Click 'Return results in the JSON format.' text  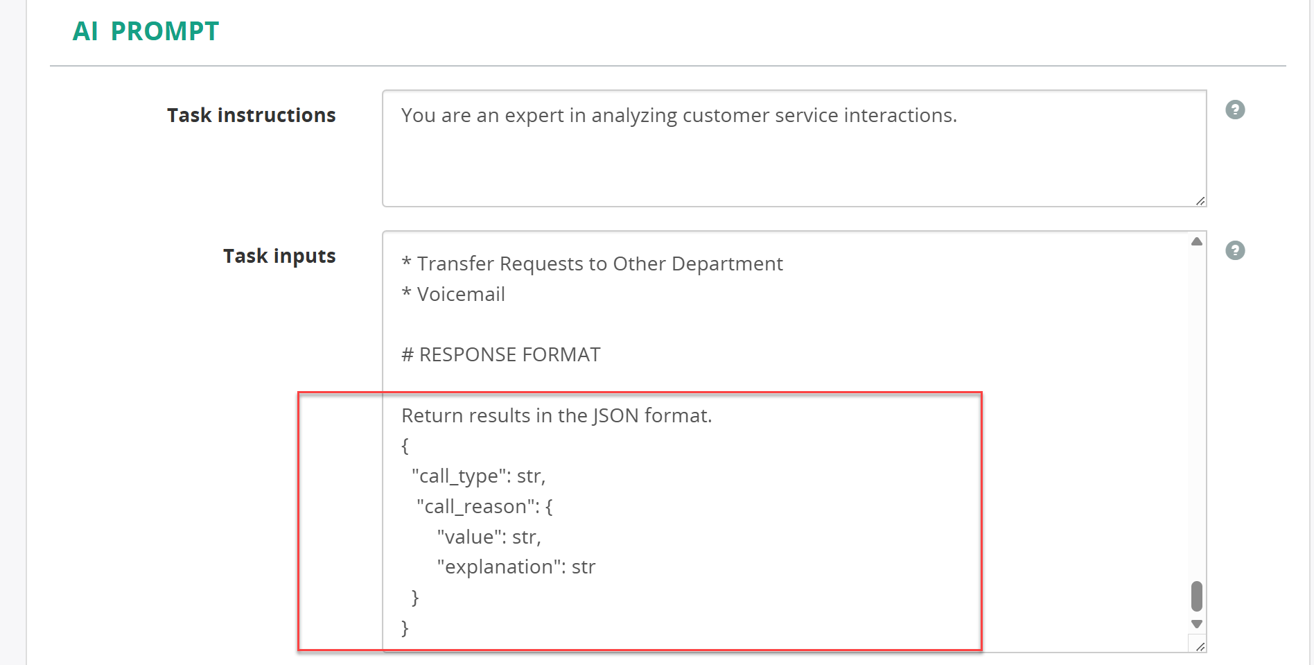tap(557, 415)
